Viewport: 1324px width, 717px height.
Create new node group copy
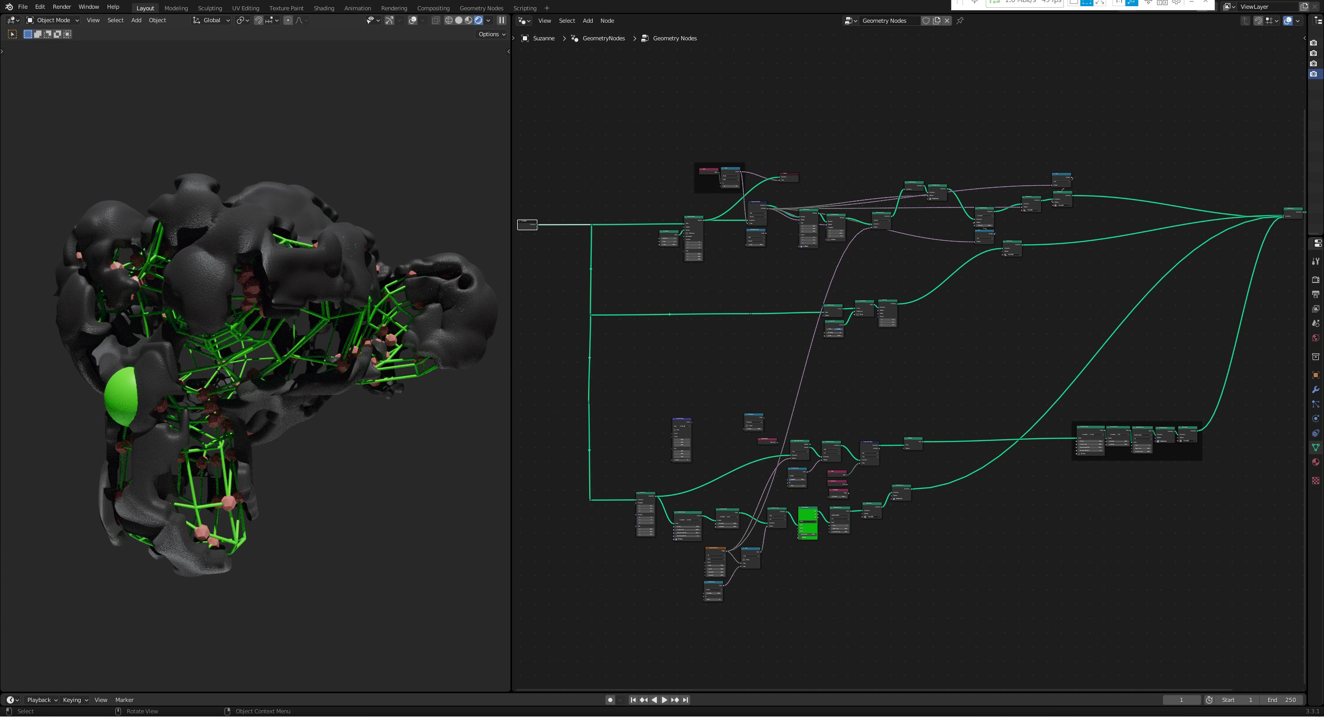tap(937, 21)
